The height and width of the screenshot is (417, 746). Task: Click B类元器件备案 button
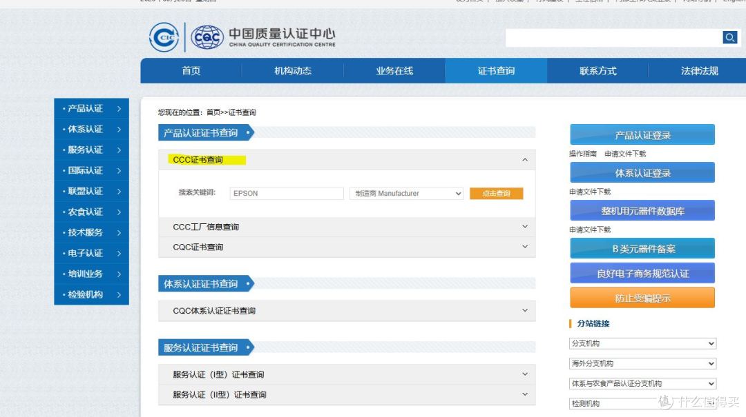[642, 248]
